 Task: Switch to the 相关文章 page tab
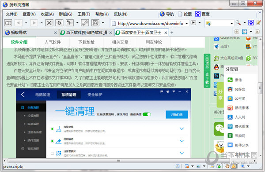(x=120, y=42)
